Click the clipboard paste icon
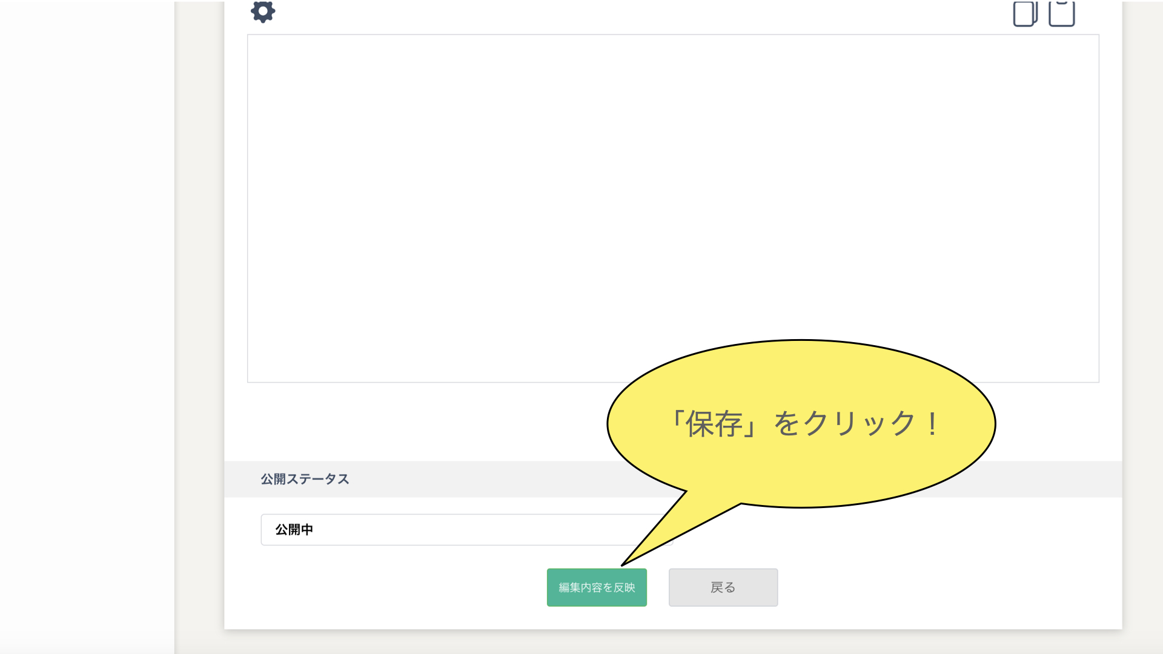Screen dimensions: 1163x654 click(x=1061, y=13)
